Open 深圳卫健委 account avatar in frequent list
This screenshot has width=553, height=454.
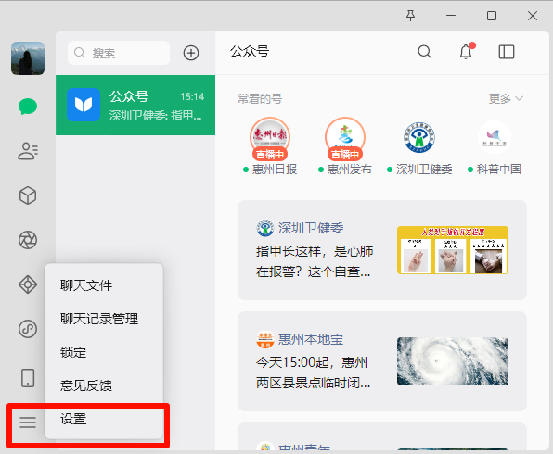click(x=419, y=137)
